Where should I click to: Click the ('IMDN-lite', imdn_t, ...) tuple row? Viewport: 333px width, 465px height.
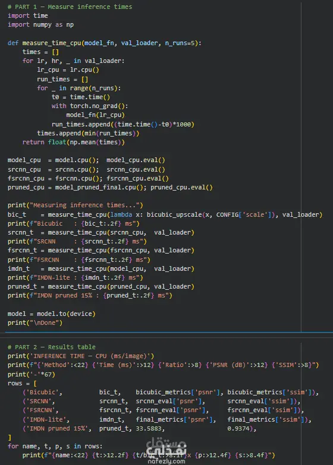pyautogui.click(x=167, y=420)
